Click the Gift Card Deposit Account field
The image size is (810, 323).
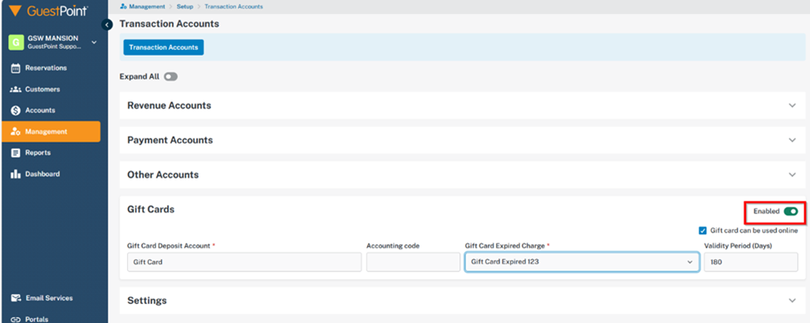tap(244, 262)
